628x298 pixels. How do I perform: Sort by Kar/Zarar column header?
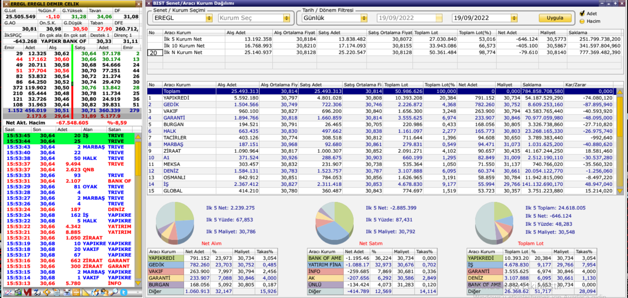click(588, 85)
